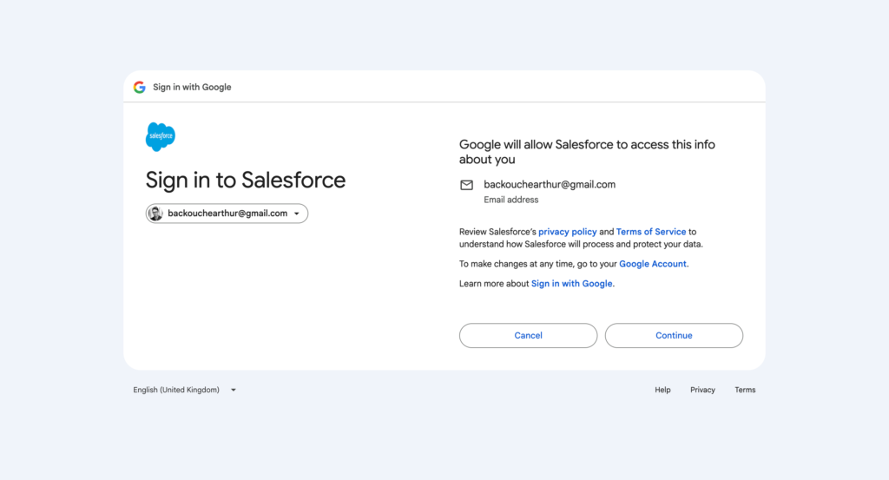
Task: Click the envelope icon beside the email
Action: 466,185
